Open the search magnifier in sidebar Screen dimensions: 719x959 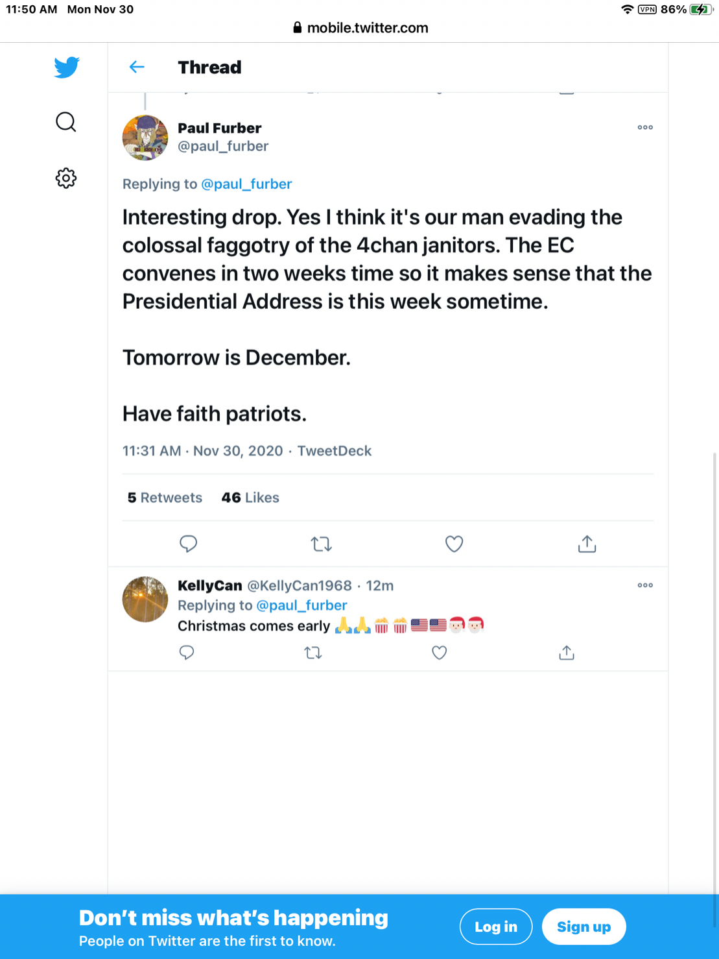point(65,122)
